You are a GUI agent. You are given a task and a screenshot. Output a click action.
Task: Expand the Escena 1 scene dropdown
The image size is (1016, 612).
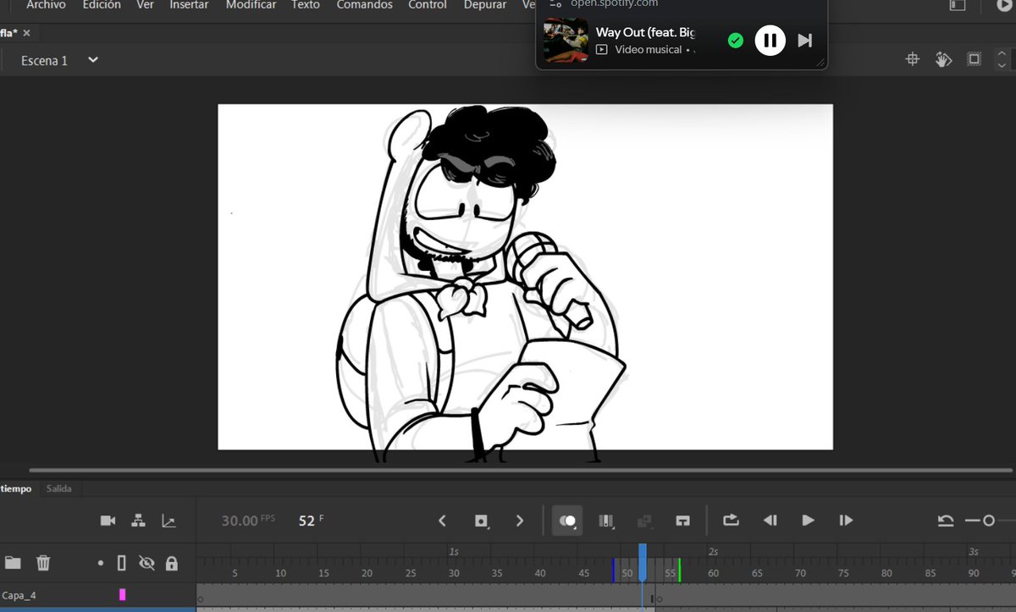[x=93, y=60]
